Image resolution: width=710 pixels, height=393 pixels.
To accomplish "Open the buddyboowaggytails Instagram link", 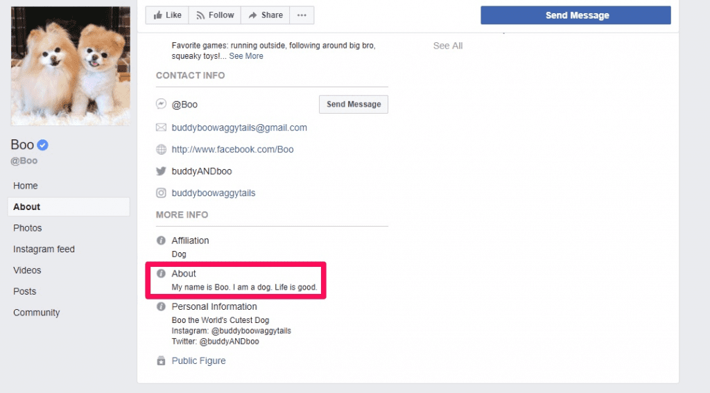I will click(x=214, y=193).
